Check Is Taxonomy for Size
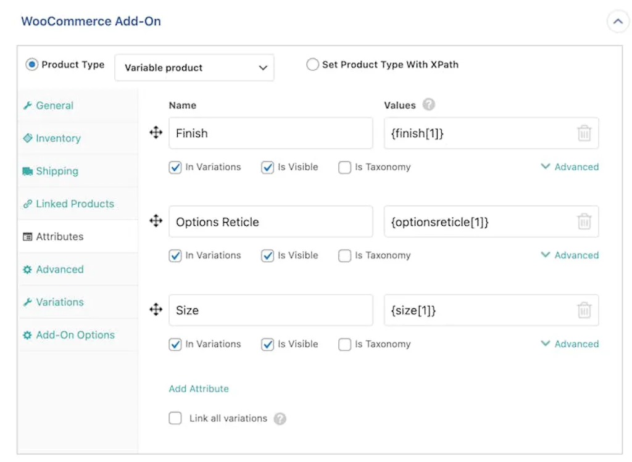The height and width of the screenshot is (462, 632). click(344, 344)
